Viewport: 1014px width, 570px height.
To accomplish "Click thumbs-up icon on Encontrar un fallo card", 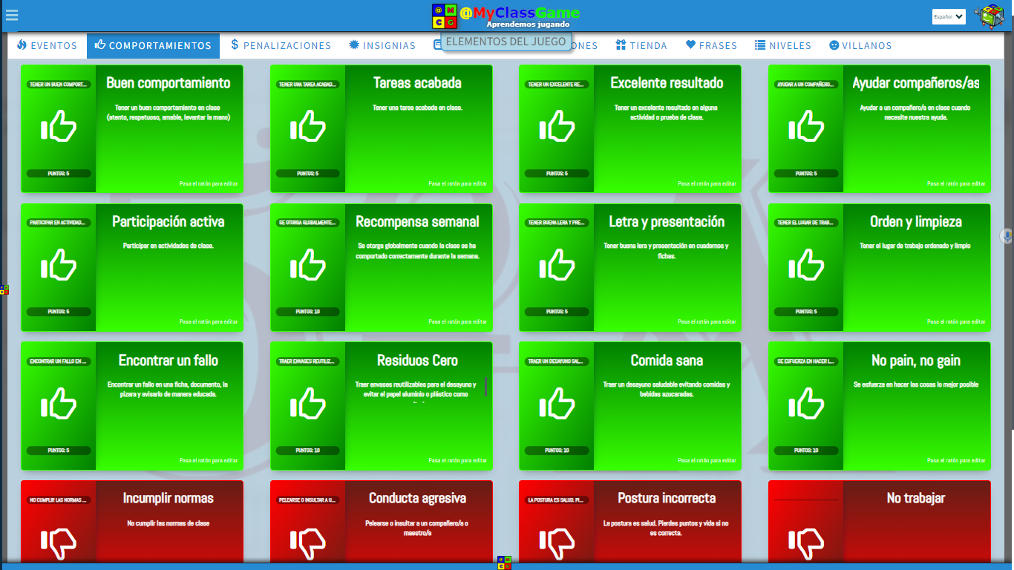I will tap(59, 403).
